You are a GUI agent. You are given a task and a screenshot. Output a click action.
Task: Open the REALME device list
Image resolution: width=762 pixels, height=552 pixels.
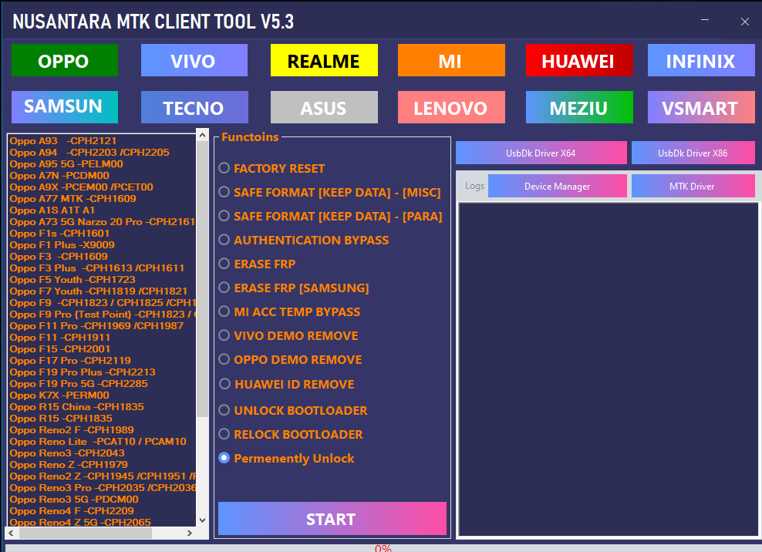click(323, 60)
